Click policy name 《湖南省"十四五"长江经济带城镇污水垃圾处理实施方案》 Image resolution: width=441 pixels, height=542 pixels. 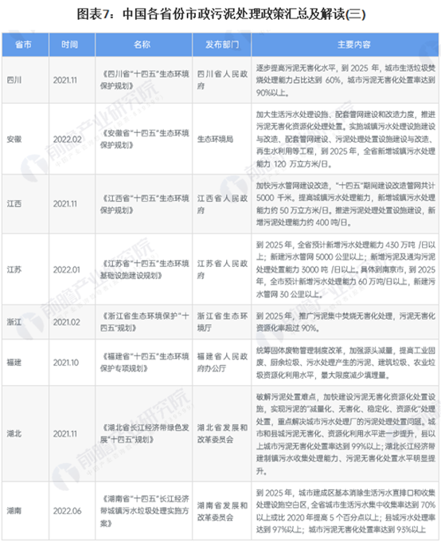click(x=144, y=511)
